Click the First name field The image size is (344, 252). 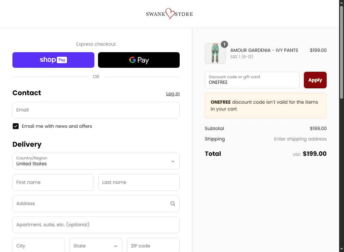(x=53, y=182)
